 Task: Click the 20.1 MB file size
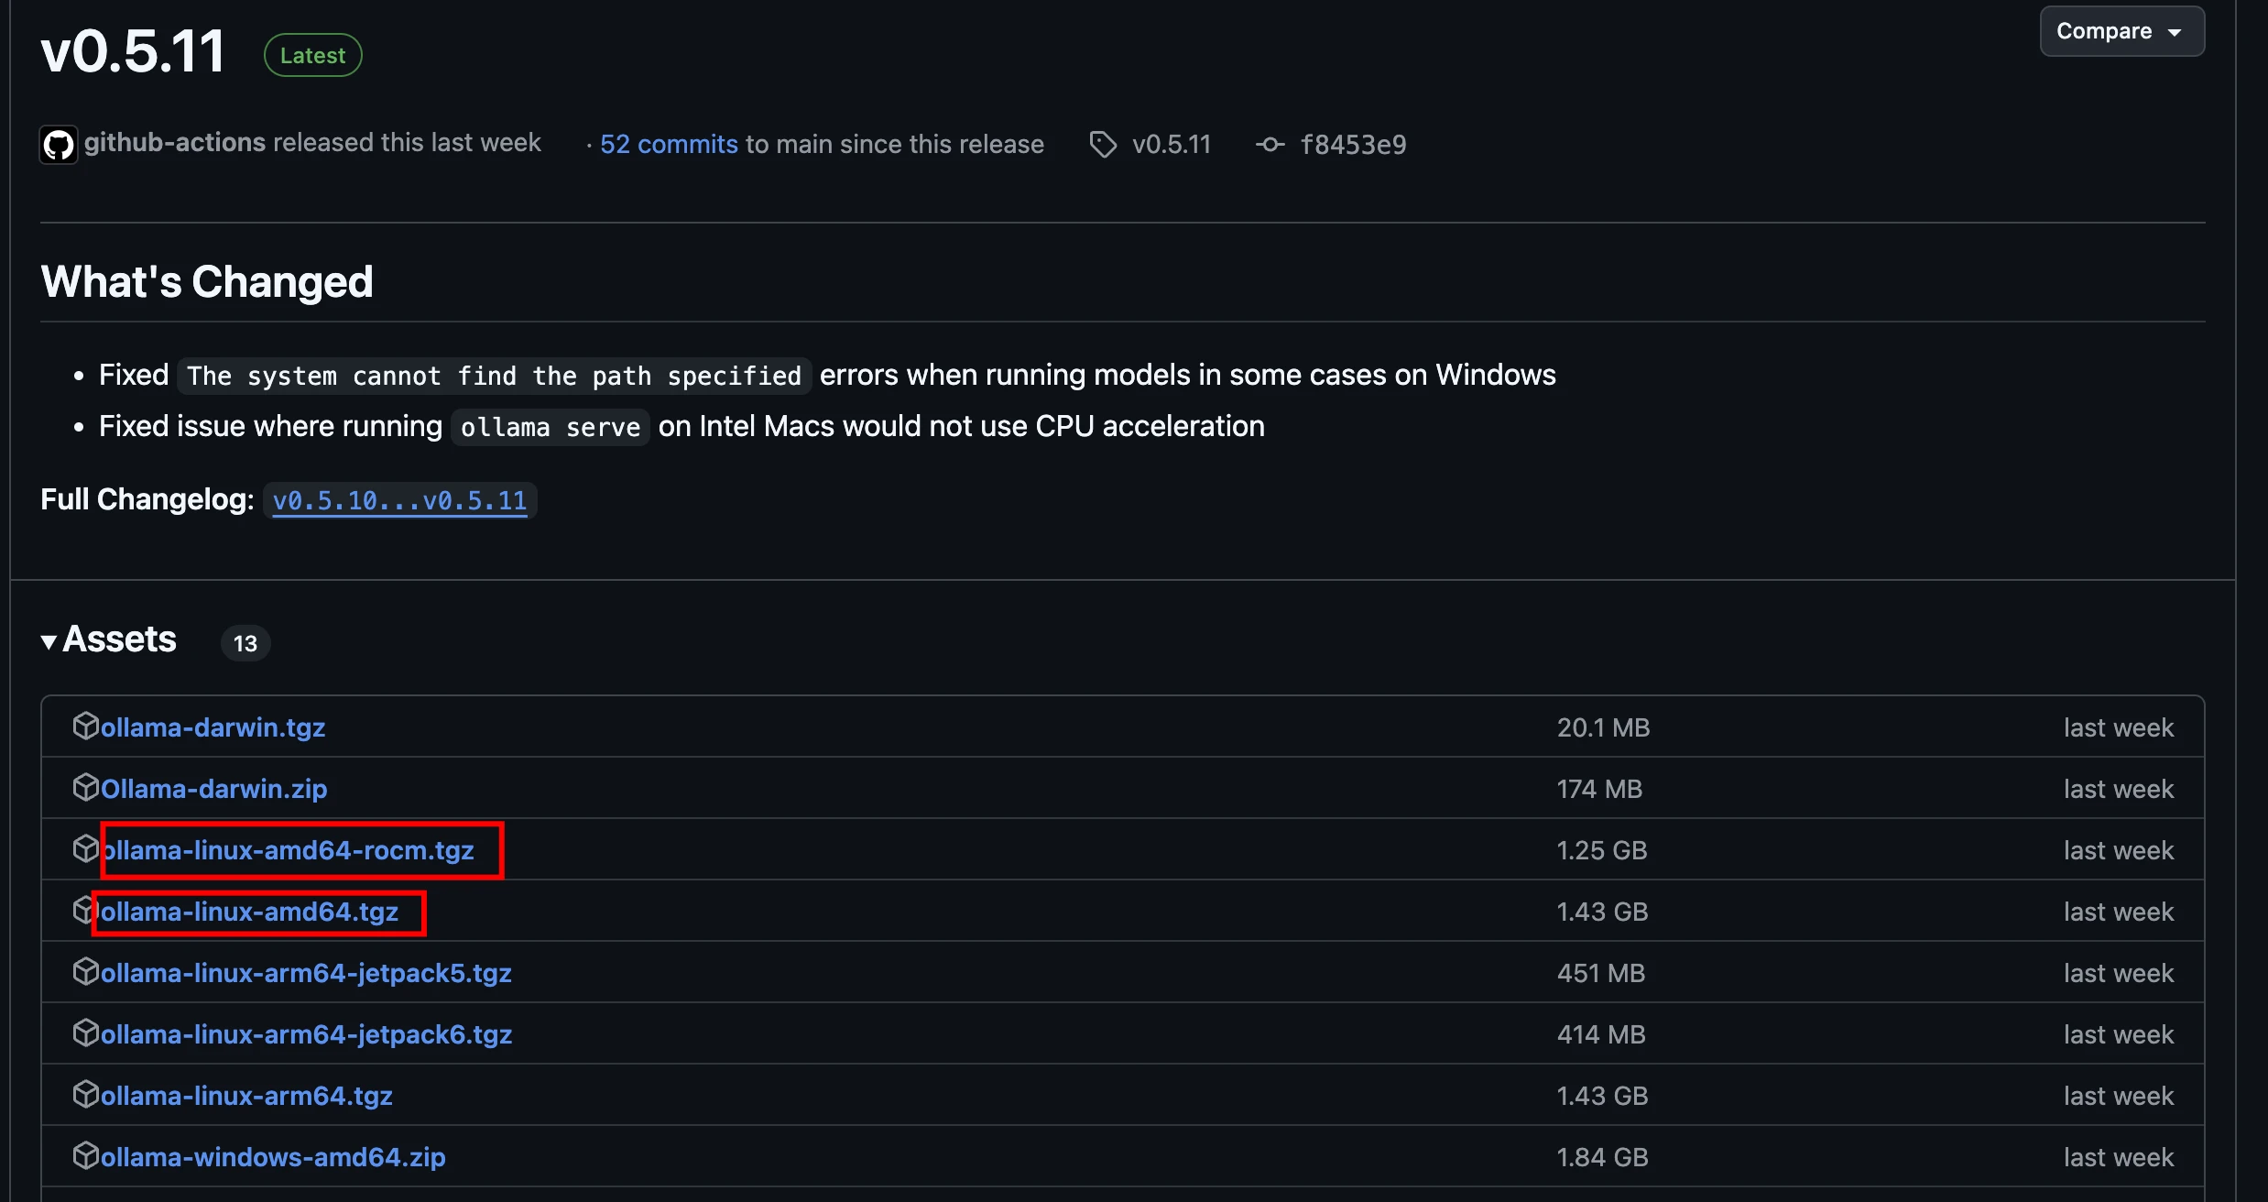tap(1603, 727)
